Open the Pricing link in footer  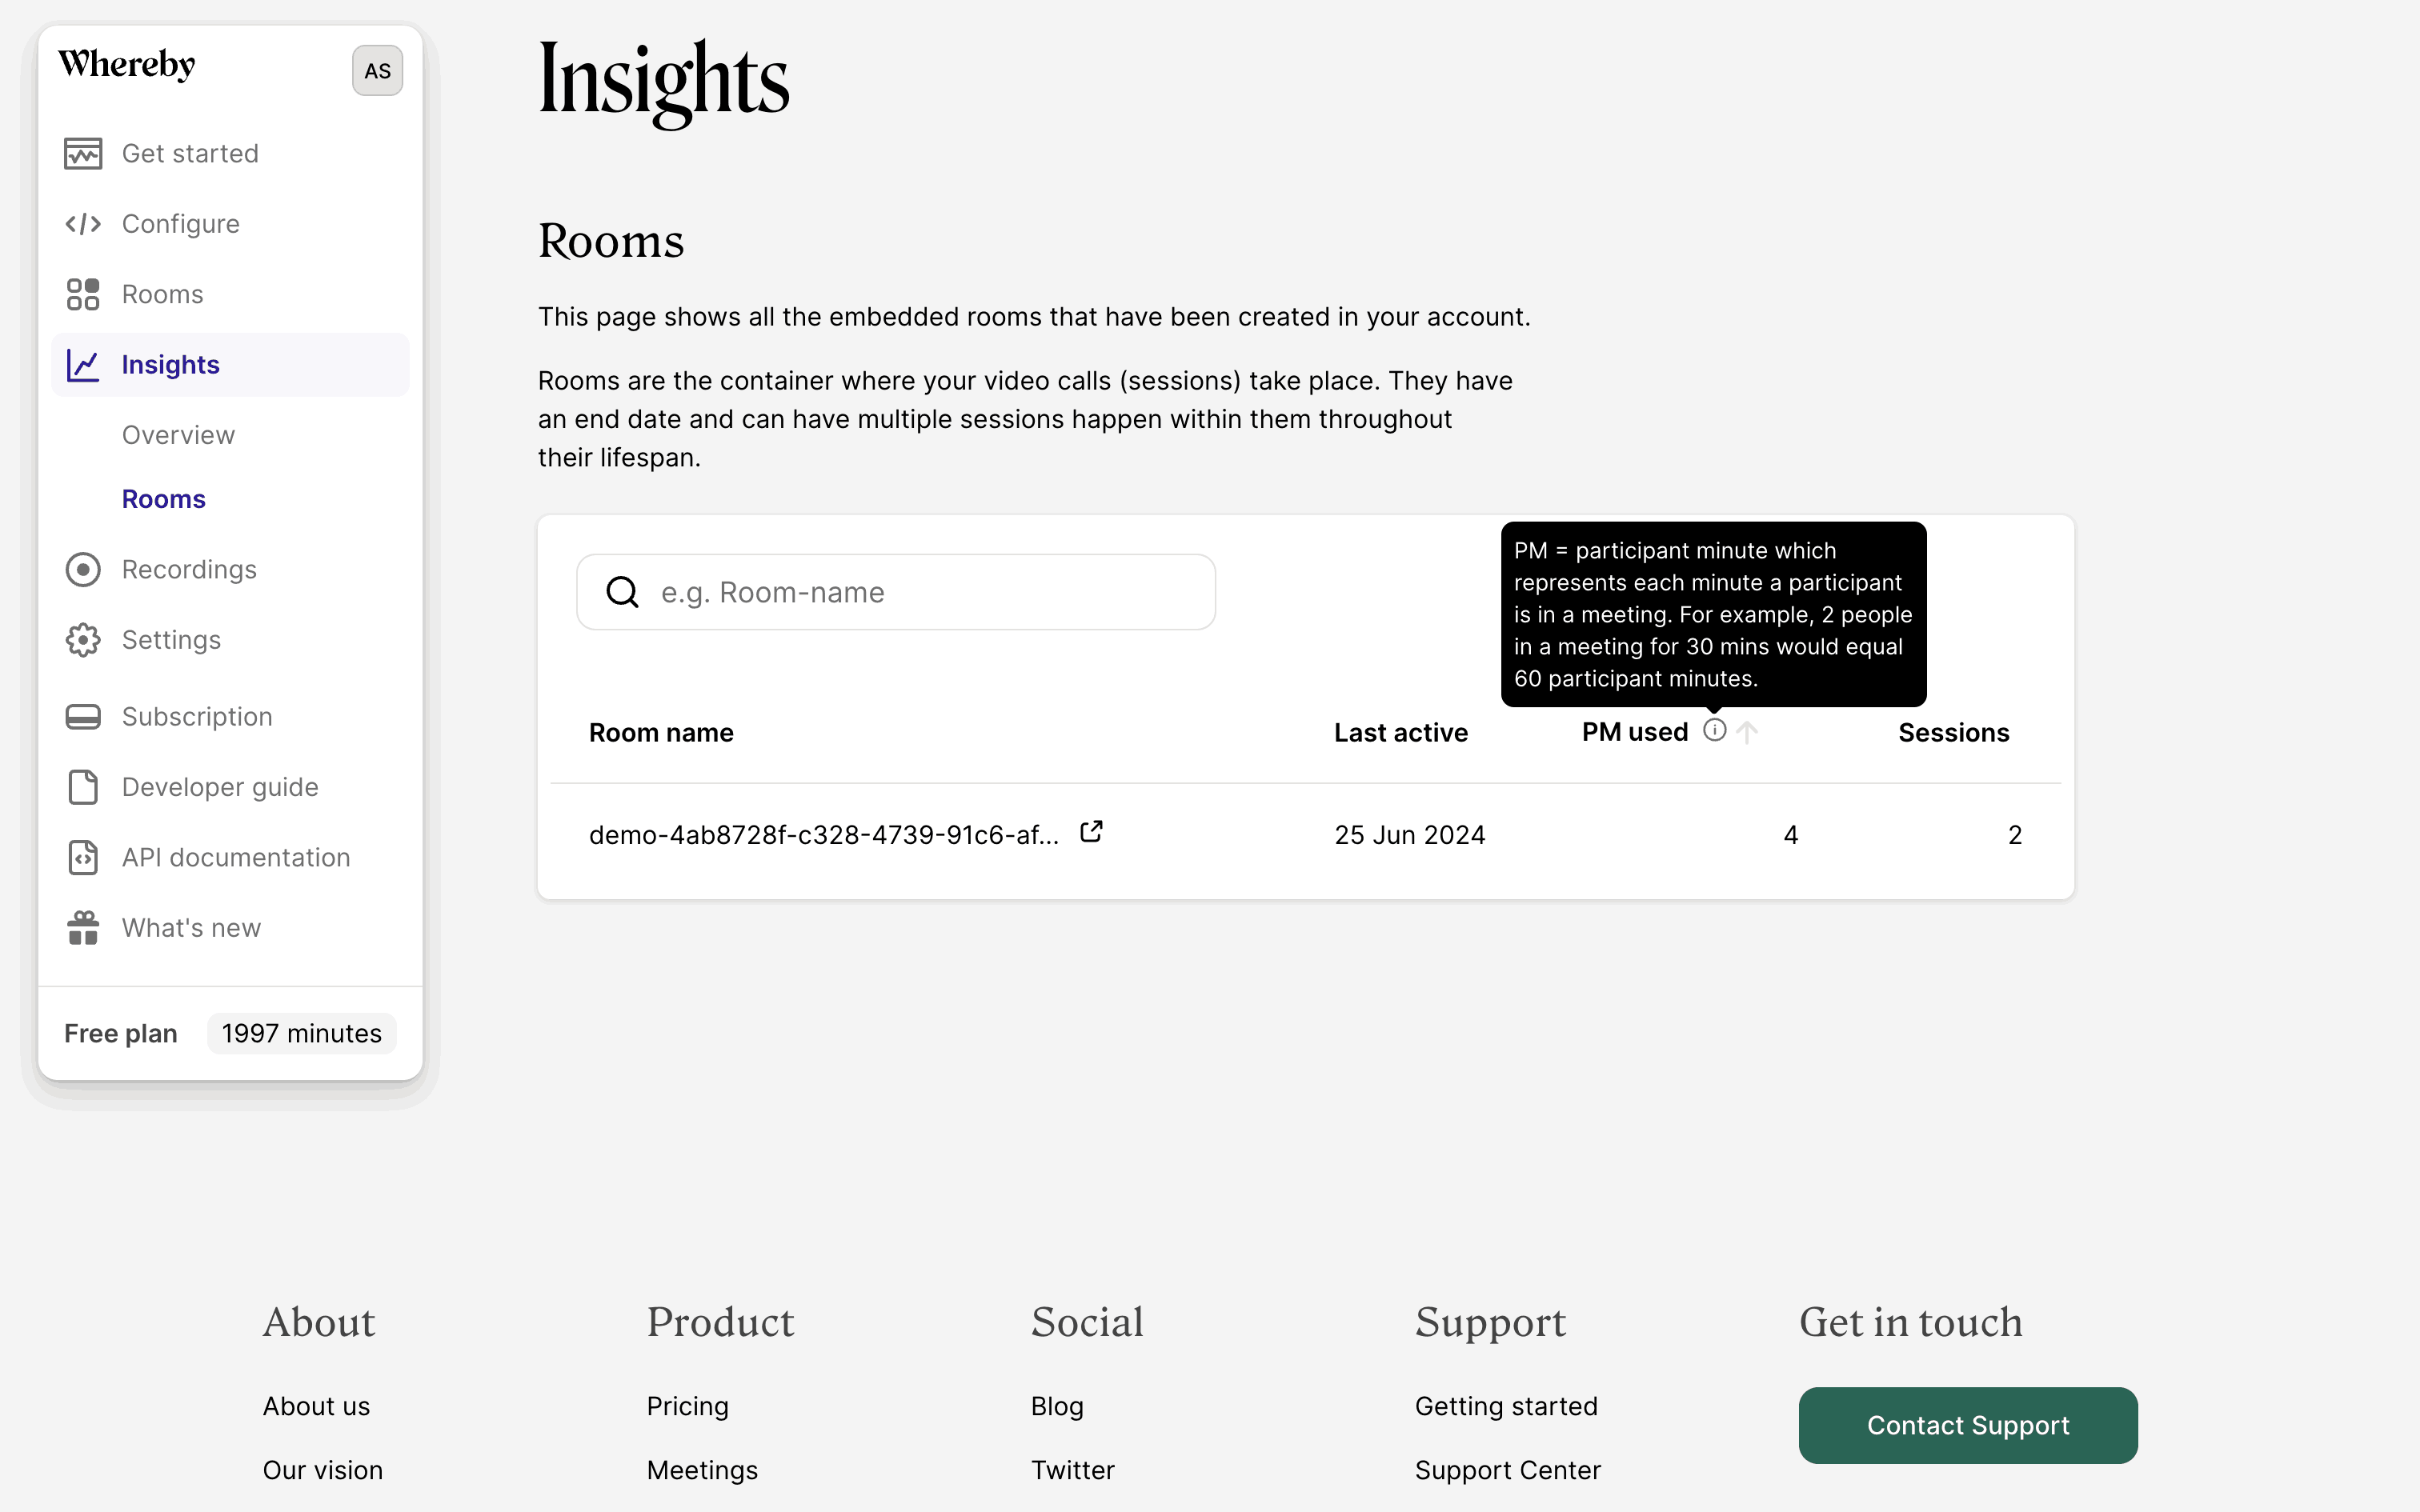click(x=687, y=1405)
